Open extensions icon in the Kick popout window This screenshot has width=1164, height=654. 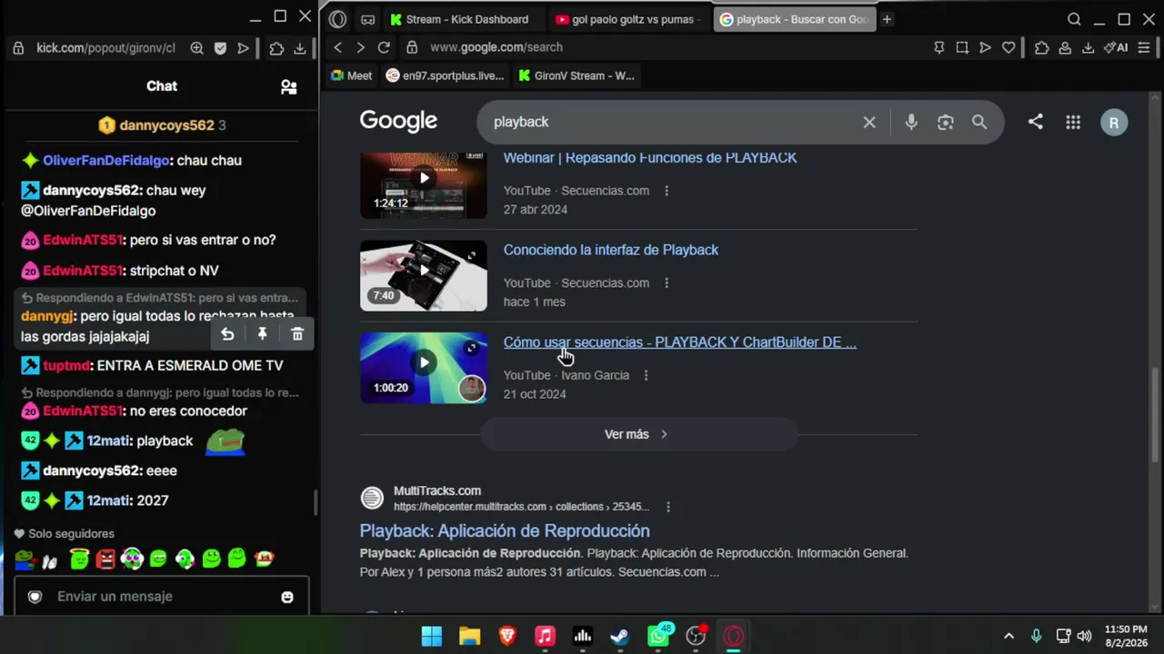click(x=276, y=48)
